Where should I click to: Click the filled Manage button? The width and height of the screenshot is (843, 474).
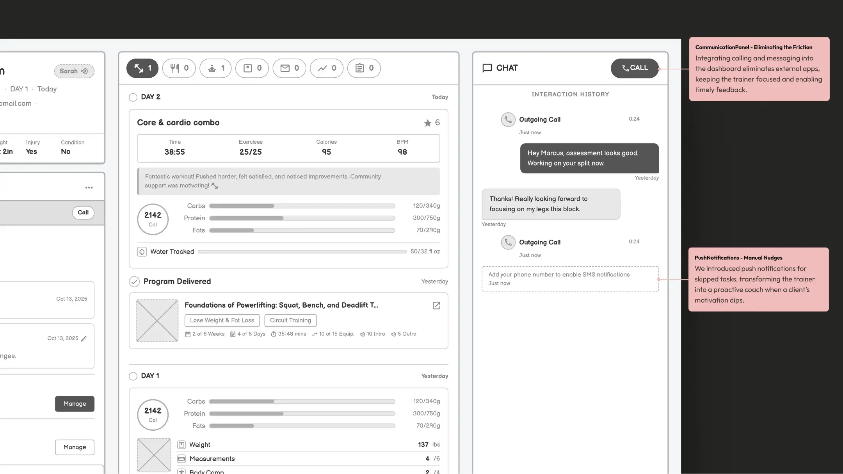75,404
